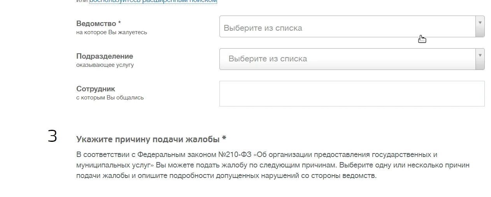The height and width of the screenshot is (197, 491).
Task: Expand the Подразделение dropdown arrow
Action: coord(480,59)
